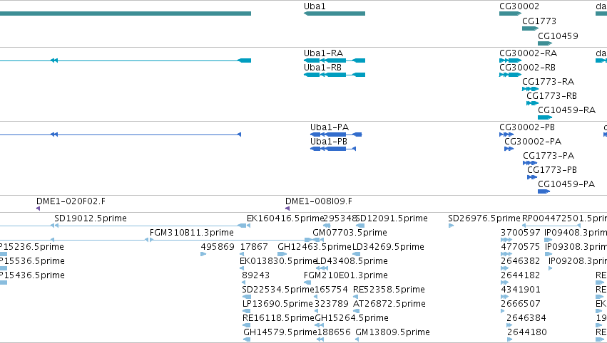Open EST RE52358.5prime
Viewport: 607px width, 343px height.
click(x=389, y=290)
